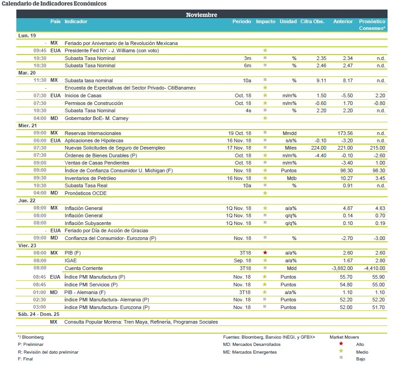Image resolution: width=393 pixels, height=365 pixels.
Task: Click the 224.00 observed value
Action: (319, 148)
